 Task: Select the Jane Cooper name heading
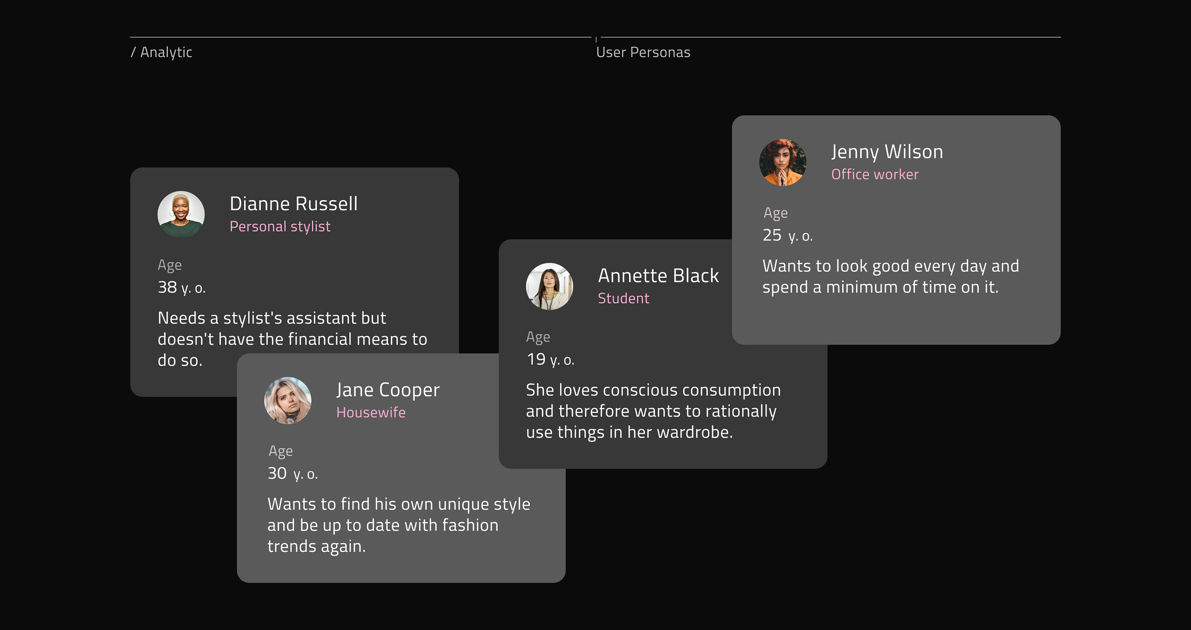click(388, 390)
